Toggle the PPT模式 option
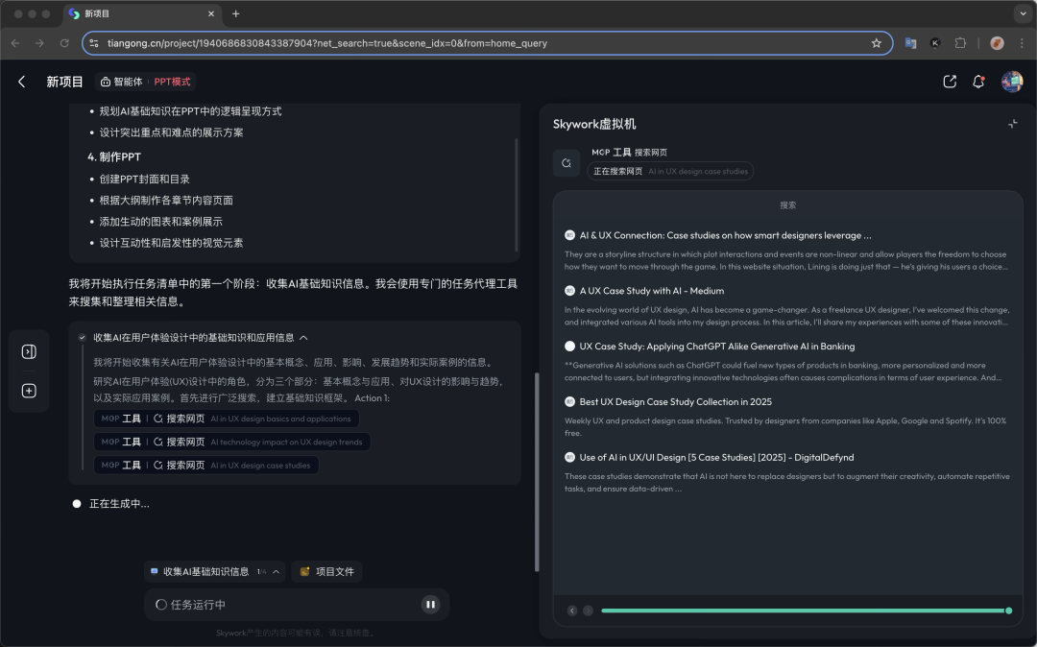1037x647 pixels. (173, 83)
